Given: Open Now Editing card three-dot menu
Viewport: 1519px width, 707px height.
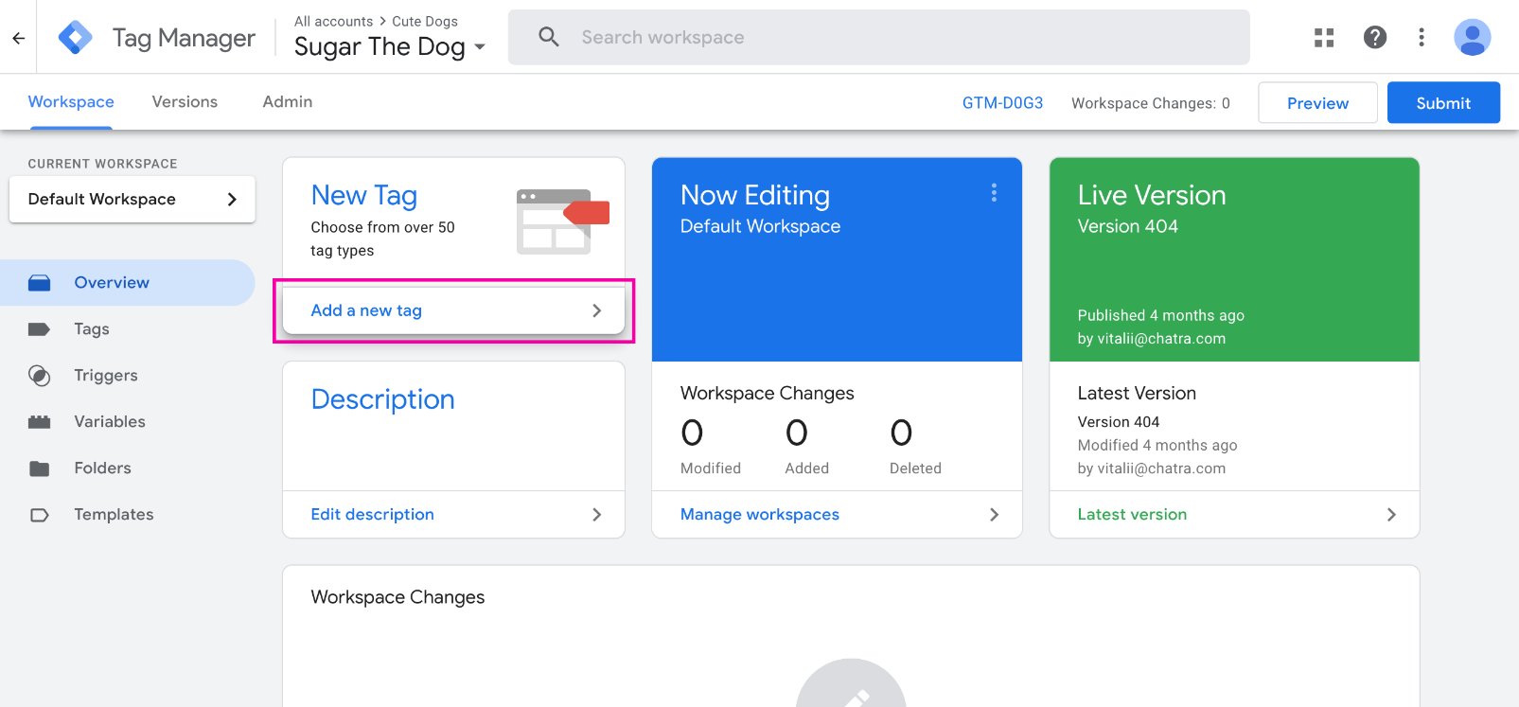Looking at the screenshot, I should [x=993, y=193].
